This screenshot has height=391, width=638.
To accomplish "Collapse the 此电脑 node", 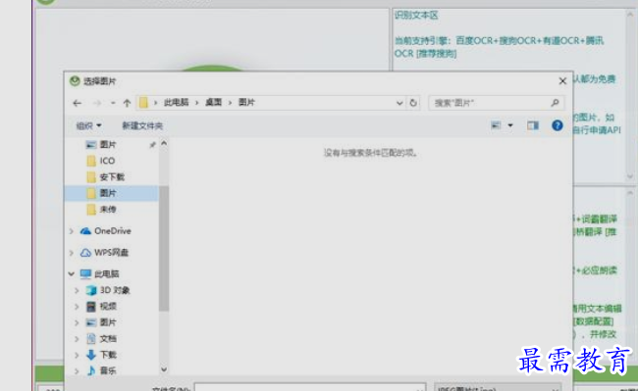I will coord(72,274).
